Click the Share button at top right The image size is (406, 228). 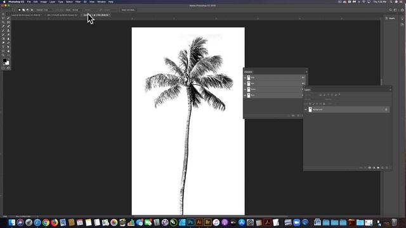point(402,10)
